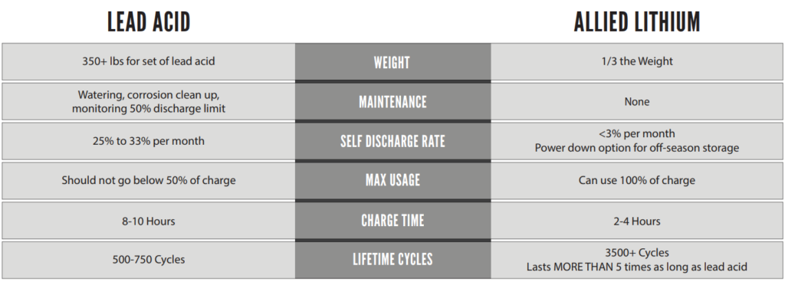Click the ALLIED LITHIUM column heading
This screenshot has height=282, width=785.
tap(637, 22)
